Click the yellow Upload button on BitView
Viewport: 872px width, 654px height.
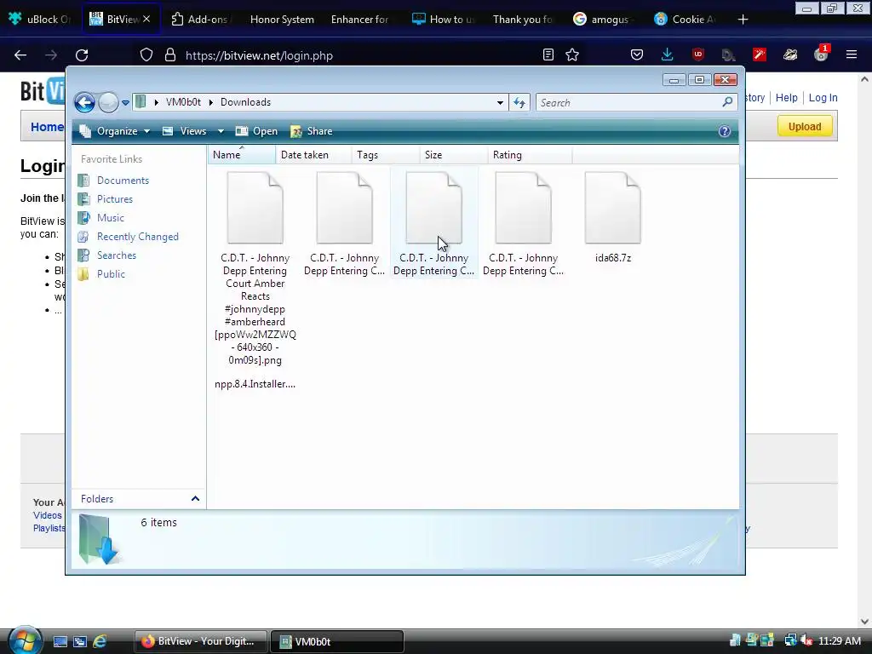pos(805,126)
